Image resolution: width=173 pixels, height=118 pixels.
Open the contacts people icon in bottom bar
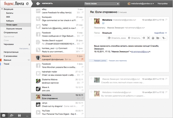click(x=19, y=115)
